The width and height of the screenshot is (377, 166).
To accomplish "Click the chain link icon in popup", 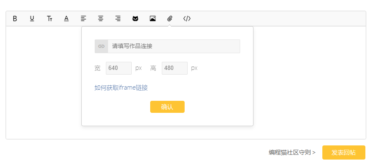I will click(102, 46).
